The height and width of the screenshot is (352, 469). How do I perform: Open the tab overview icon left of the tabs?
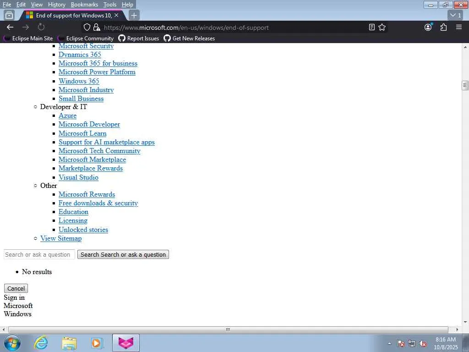[x=9, y=15]
